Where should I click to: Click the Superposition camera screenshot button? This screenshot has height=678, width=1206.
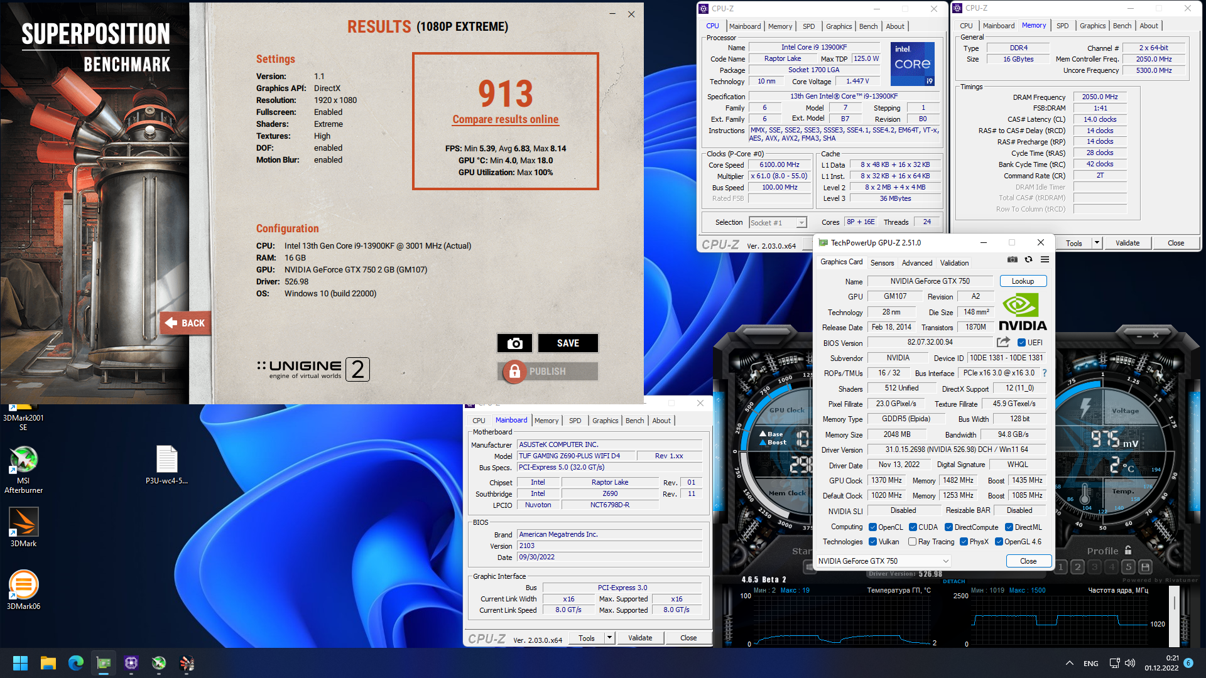click(514, 343)
